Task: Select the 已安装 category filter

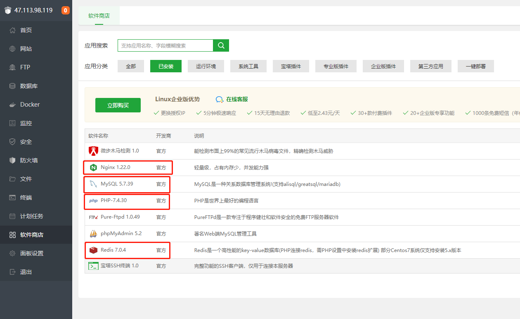Action: [166, 66]
